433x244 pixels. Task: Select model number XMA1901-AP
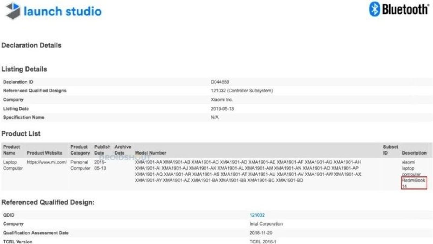point(345,168)
